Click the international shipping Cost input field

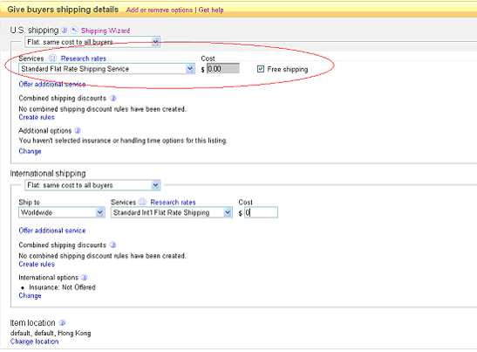point(261,212)
